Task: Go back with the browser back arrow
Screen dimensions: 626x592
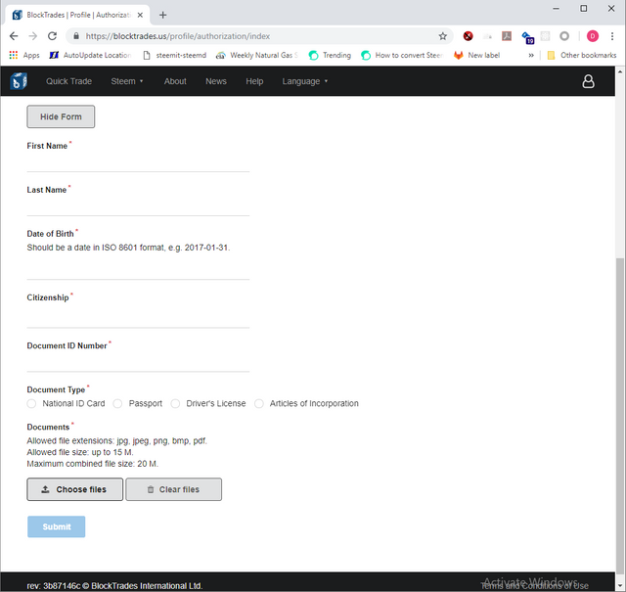Action: [x=14, y=36]
